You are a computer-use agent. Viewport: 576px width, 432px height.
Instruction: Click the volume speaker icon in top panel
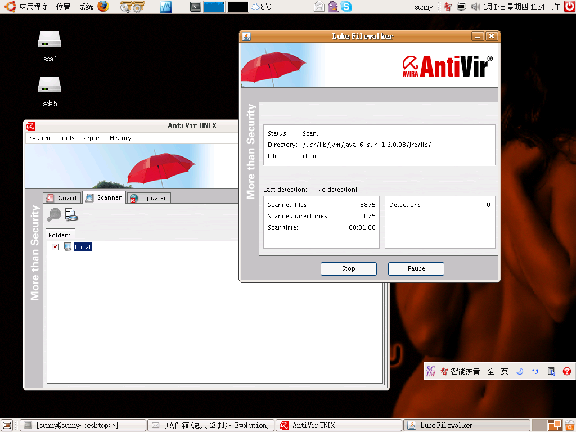[475, 7]
